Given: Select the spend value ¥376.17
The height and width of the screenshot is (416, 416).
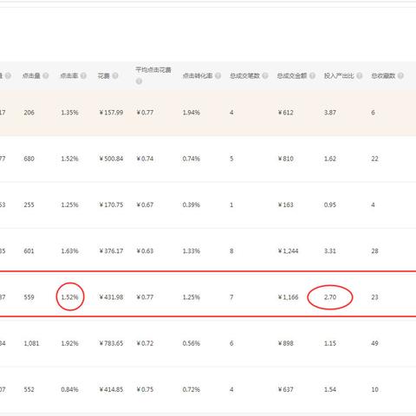Looking at the screenshot, I should pos(111,251).
